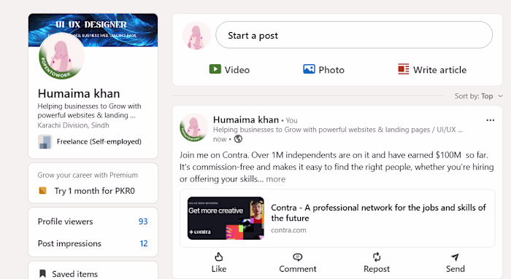Choose the Photo post option label

[331, 70]
